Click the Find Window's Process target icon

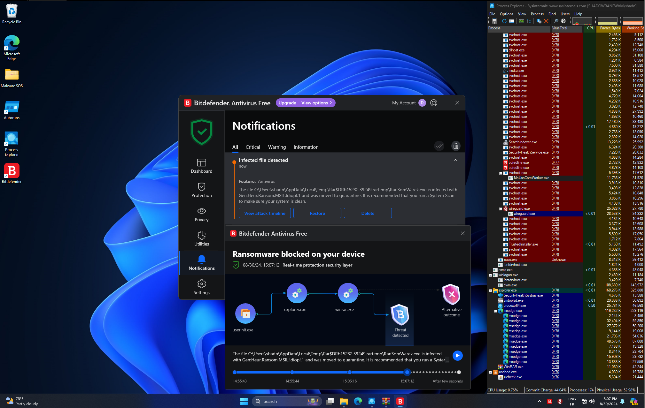tap(563, 21)
